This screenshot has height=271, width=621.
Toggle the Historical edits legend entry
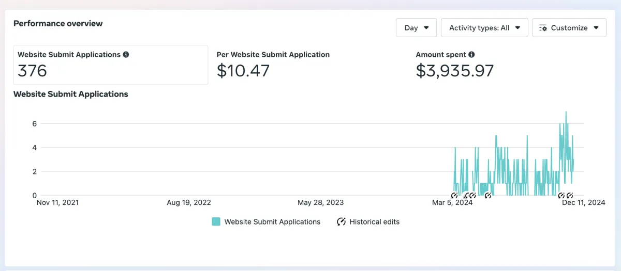[x=368, y=221]
